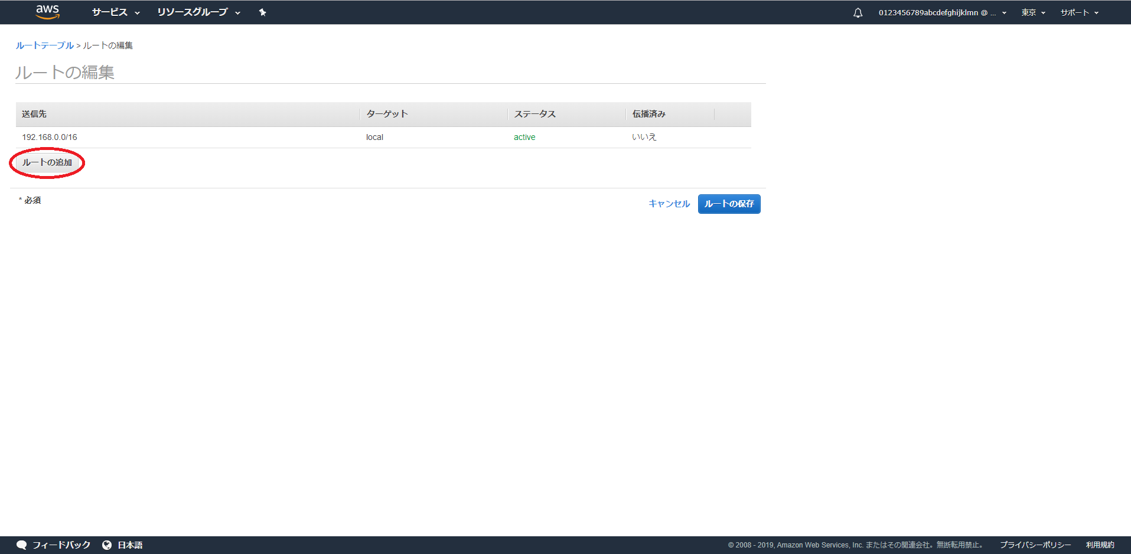The width and height of the screenshot is (1131, 554).
Task: Click the ルートテーブル breadcrumb link
Action: point(45,45)
